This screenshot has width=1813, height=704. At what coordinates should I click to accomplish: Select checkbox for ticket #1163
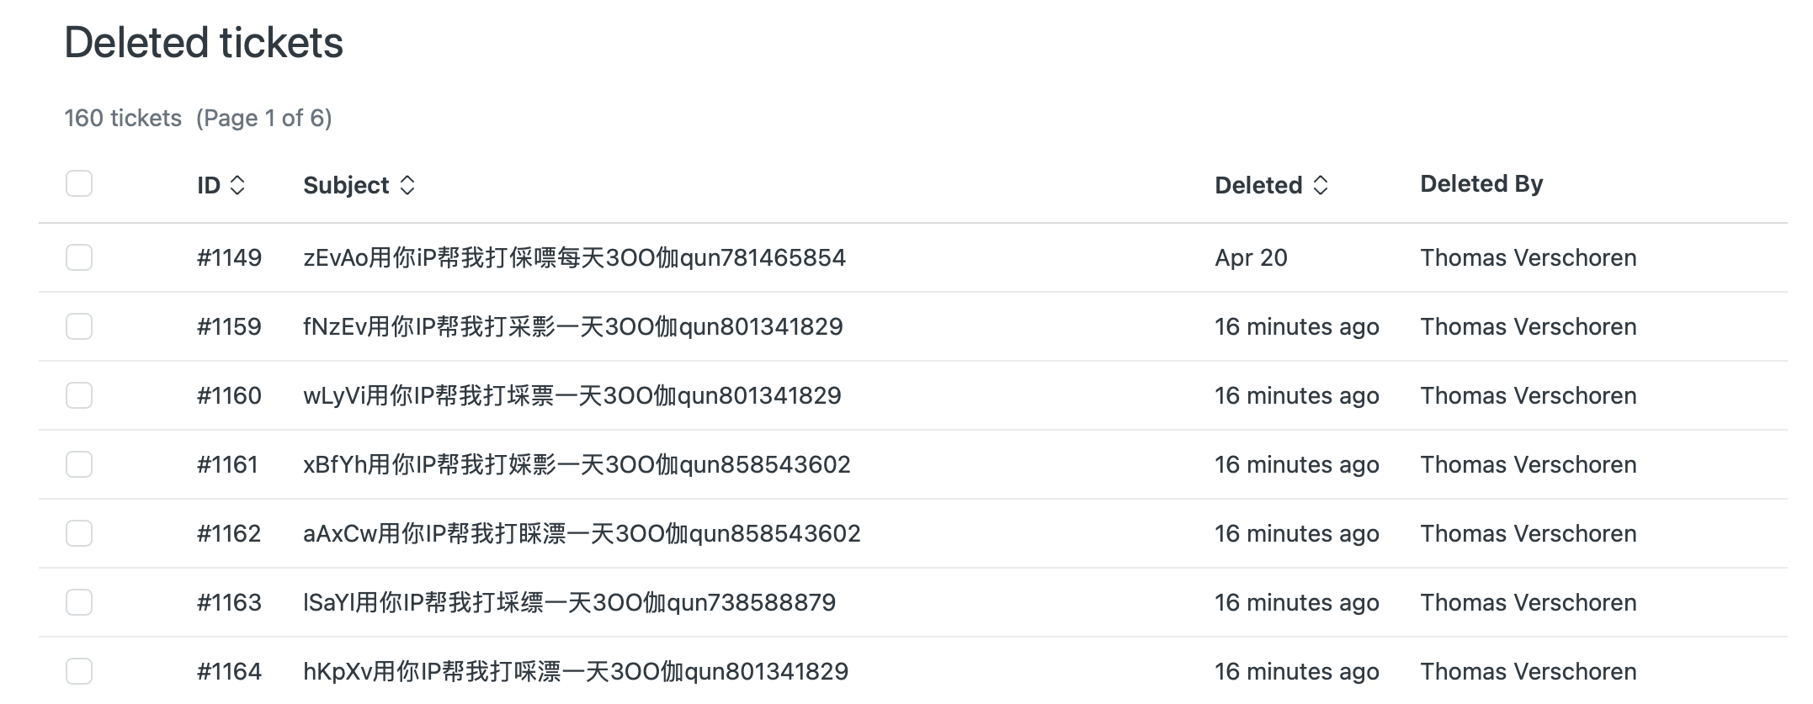tap(79, 602)
